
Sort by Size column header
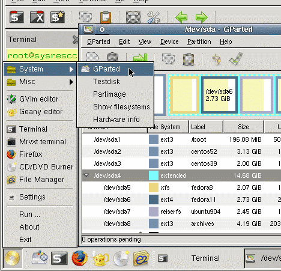[243, 127]
